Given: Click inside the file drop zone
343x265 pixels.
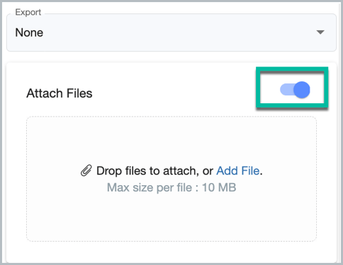Looking at the screenshot, I should click(171, 179).
